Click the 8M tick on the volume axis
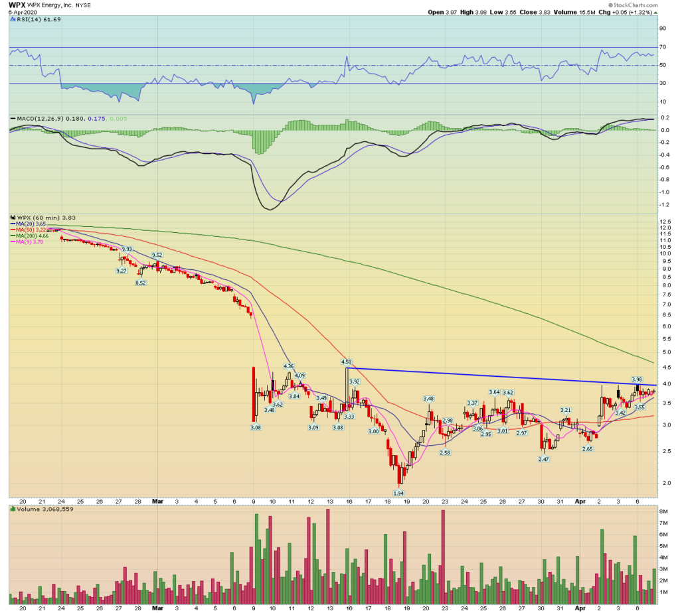The height and width of the screenshot is (613, 680). point(663,511)
